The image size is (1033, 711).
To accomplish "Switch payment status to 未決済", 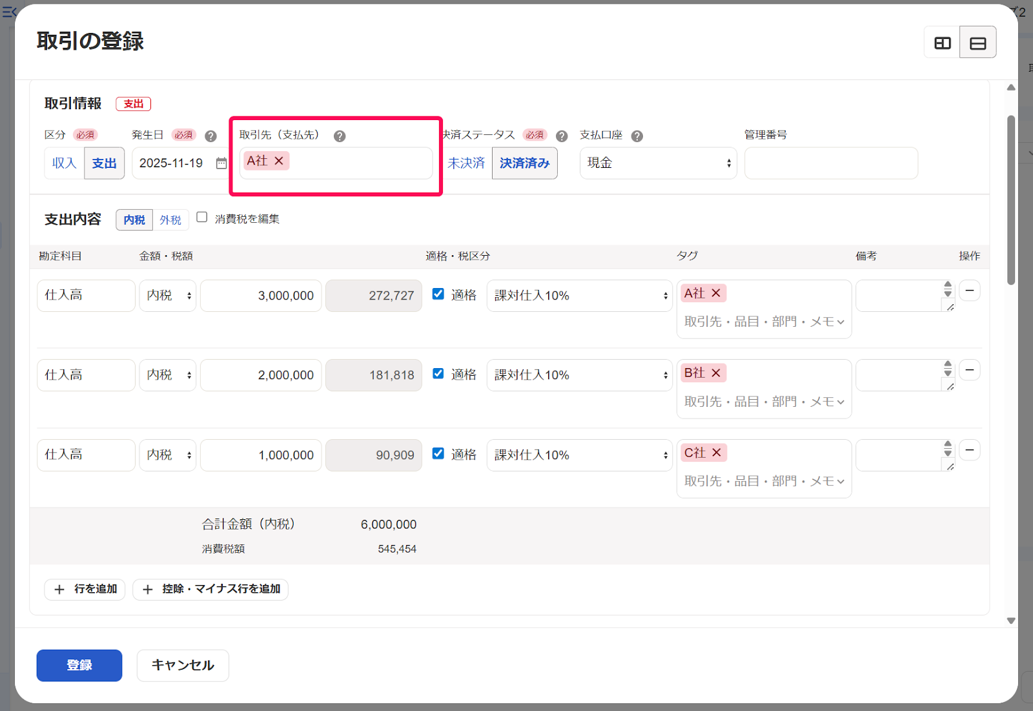I will pos(466,163).
